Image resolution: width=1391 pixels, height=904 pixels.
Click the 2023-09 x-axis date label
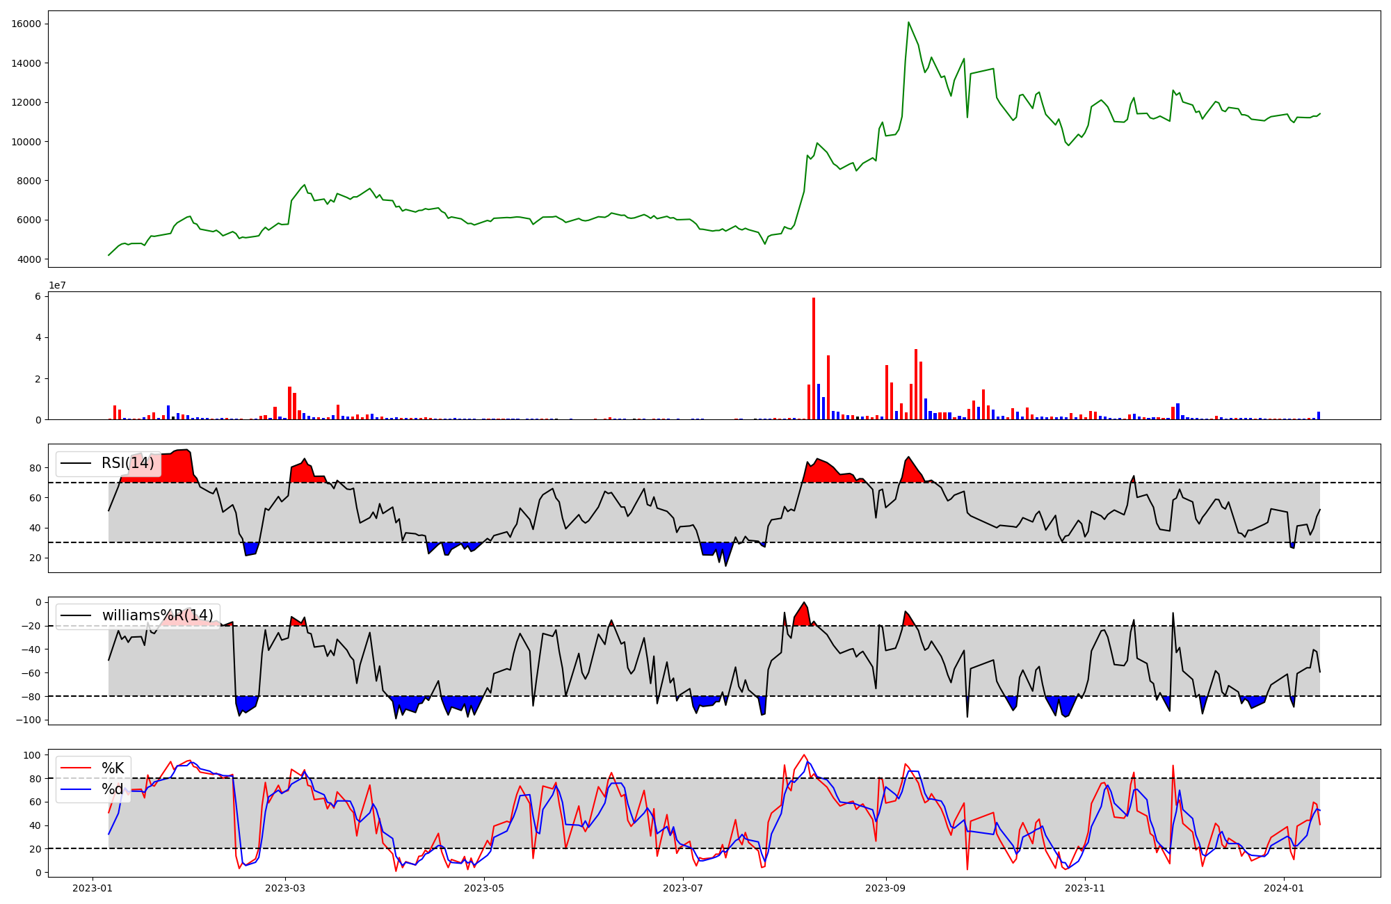pyautogui.click(x=886, y=888)
